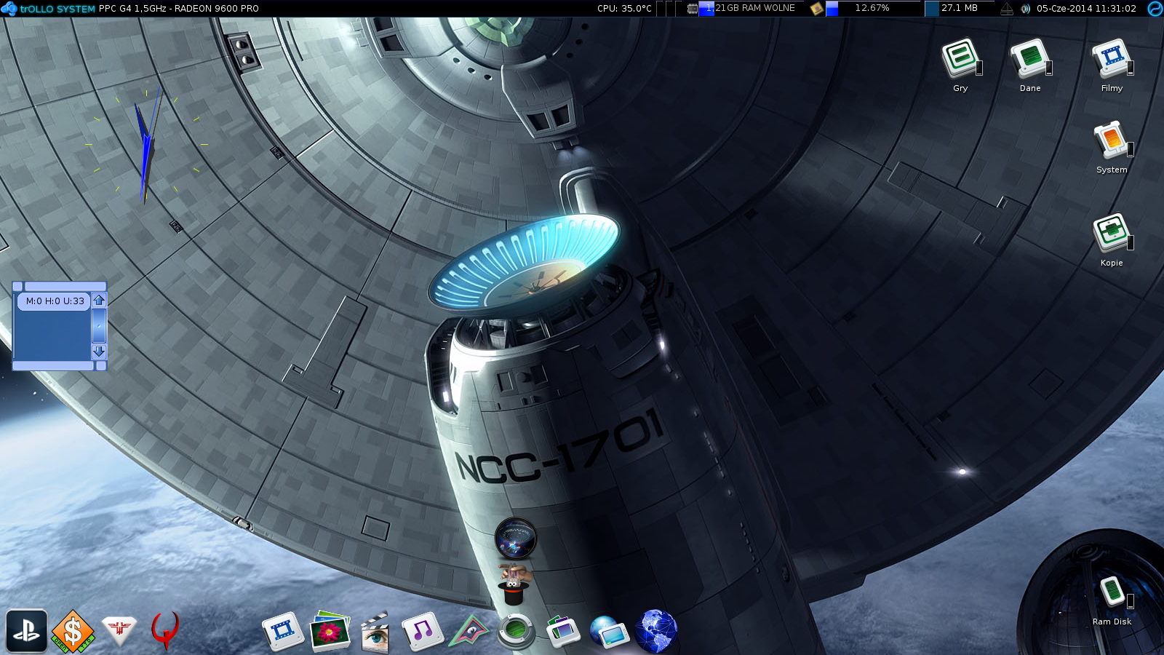Launch the OpenTTD dollar-sign icon
Viewport: 1164px width, 655px height.
(73, 631)
